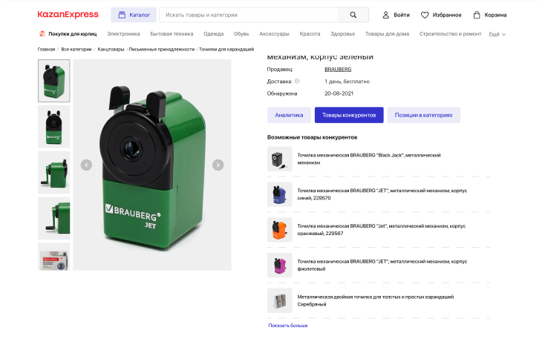Open 'Покупки для юрлиц' menu item
This screenshot has height=356, width=548.
(x=68, y=34)
